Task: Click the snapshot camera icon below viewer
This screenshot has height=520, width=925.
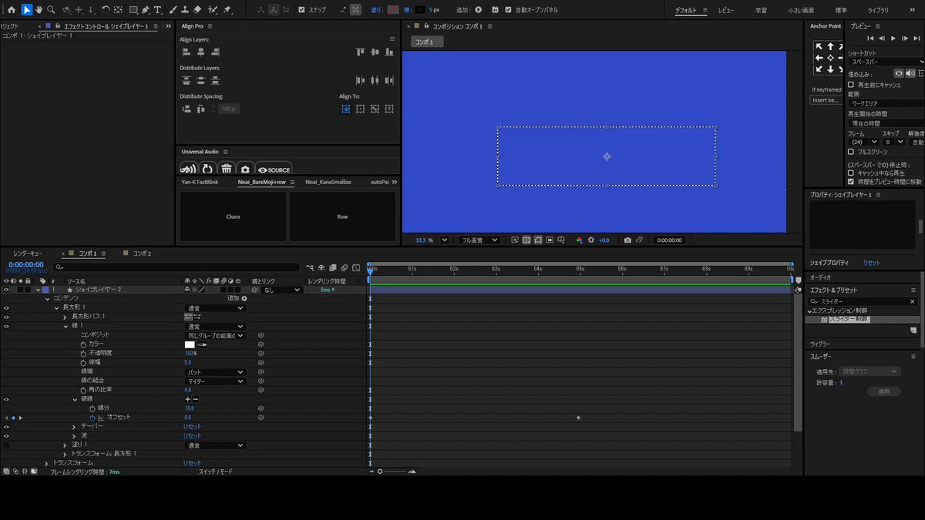Action: (627, 240)
